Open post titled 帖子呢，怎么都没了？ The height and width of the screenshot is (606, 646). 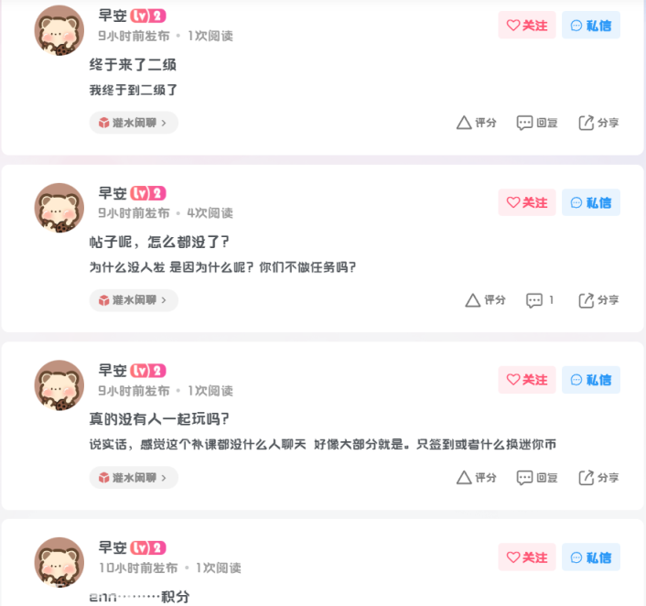[159, 242]
